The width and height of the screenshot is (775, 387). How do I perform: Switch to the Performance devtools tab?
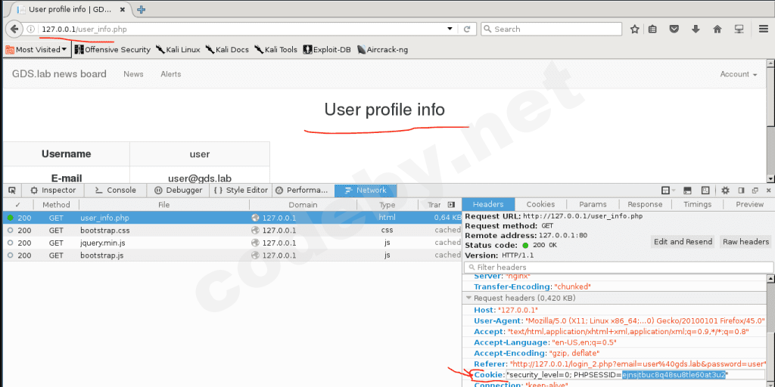coord(301,190)
